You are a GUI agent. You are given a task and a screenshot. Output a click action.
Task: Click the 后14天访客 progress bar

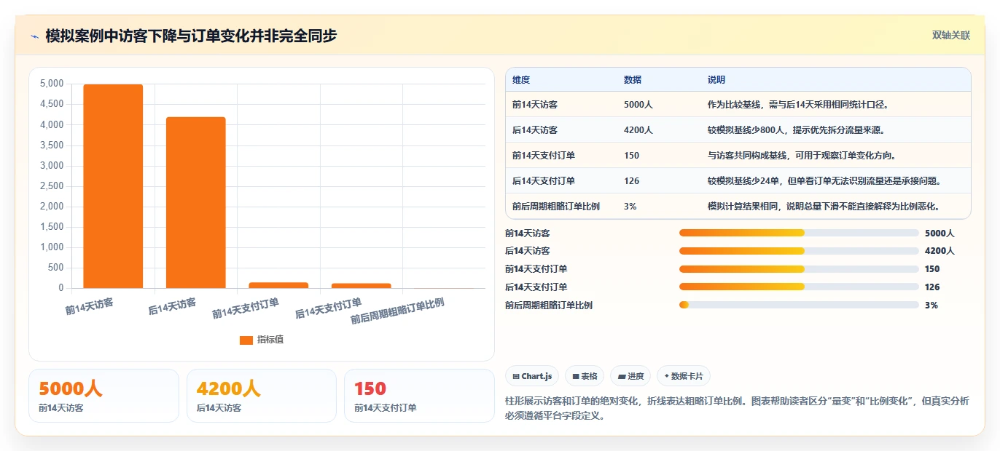(x=799, y=251)
